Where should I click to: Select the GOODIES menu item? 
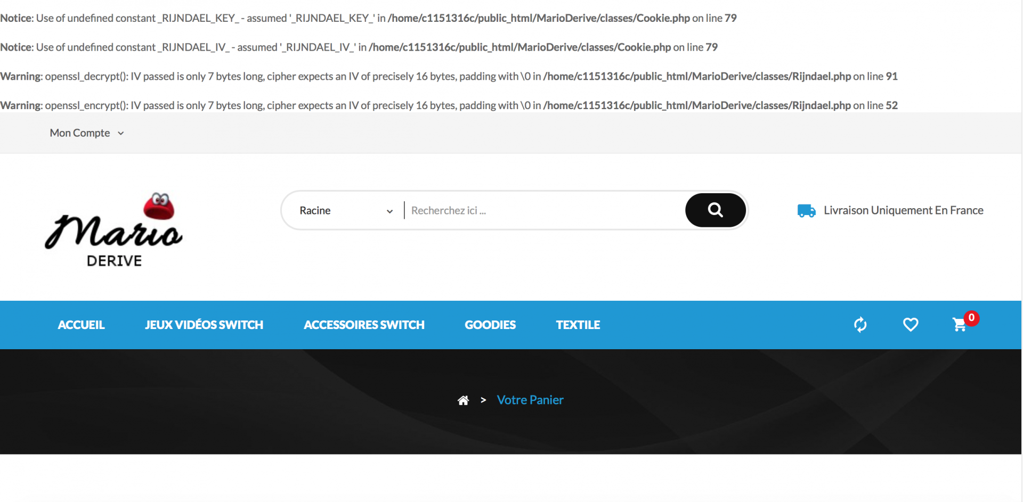tap(490, 325)
